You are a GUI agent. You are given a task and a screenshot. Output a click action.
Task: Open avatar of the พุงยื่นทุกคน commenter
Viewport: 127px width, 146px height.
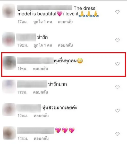[9, 63]
